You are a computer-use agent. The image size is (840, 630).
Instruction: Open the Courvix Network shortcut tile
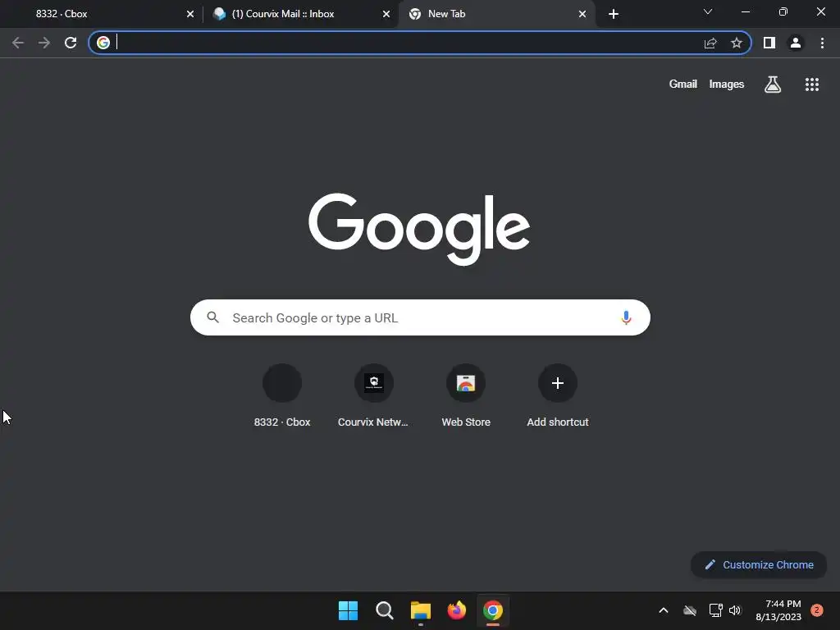[x=373, y=396]
